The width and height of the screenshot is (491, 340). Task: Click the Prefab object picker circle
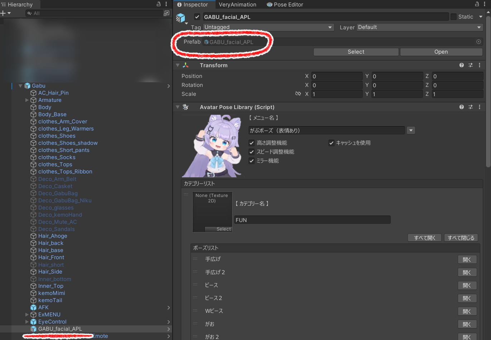click(x=478, y=42)
